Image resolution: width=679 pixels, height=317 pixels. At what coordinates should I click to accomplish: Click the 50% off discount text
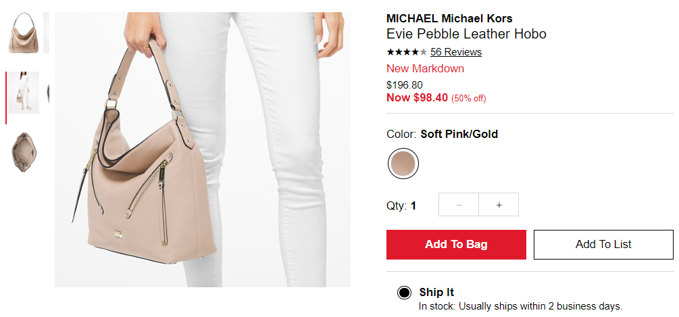469,99
